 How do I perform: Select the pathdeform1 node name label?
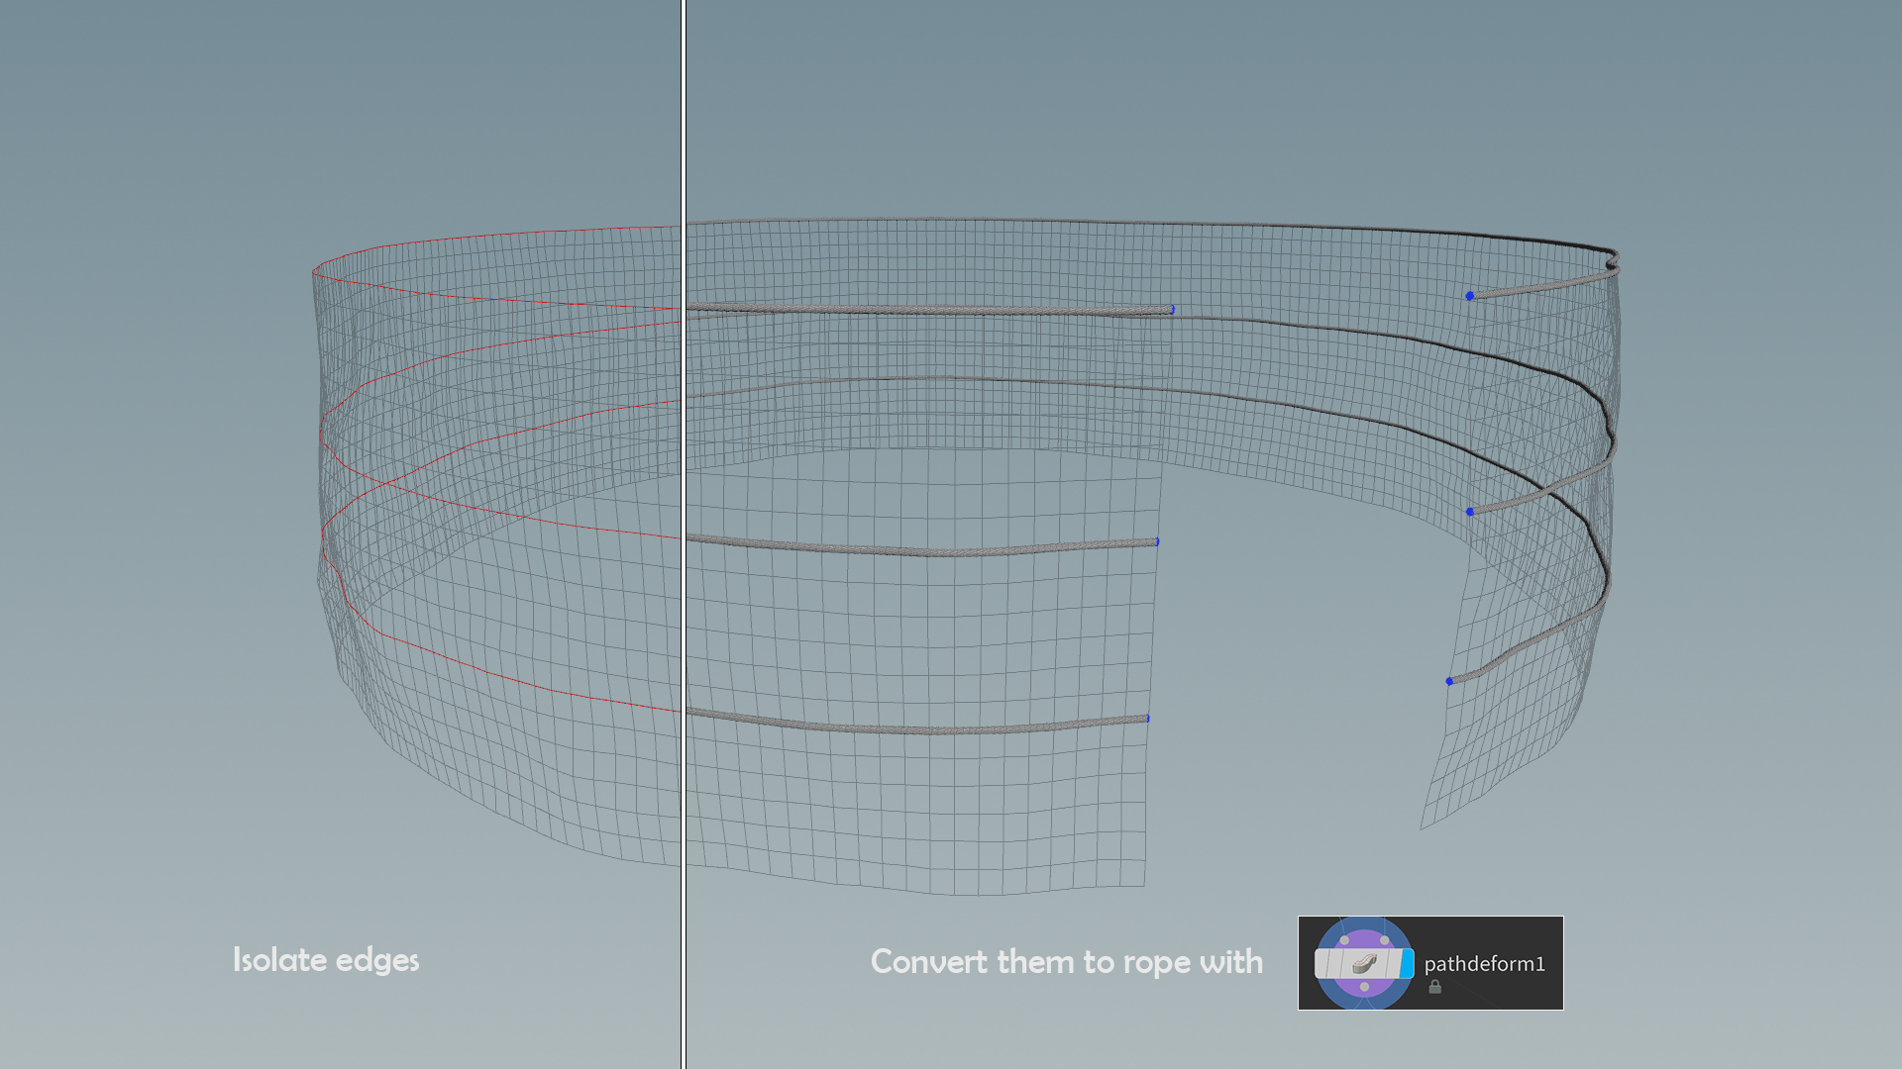(1484, 964)
